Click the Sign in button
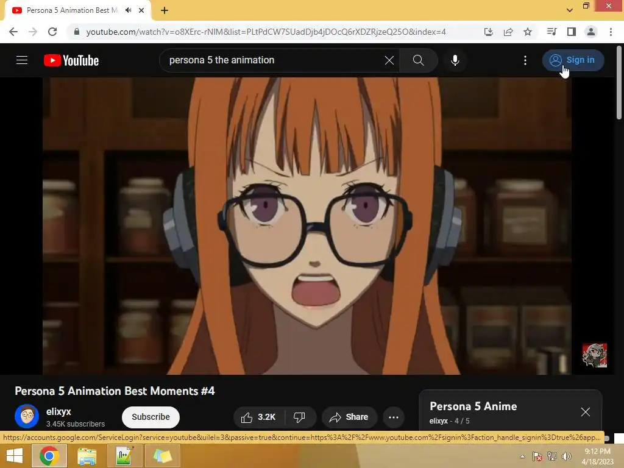624x468 pixels. [573, 60]
